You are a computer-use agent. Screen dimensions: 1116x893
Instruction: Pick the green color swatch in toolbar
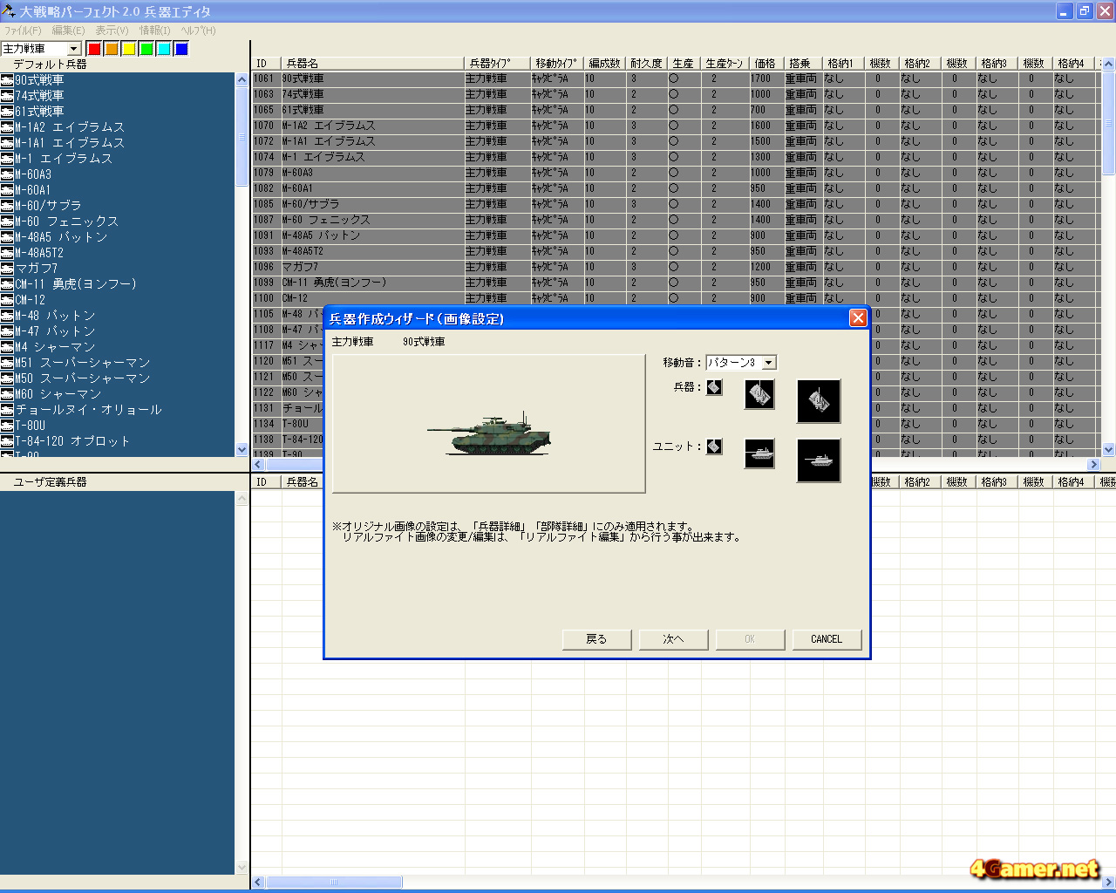(146, 49)
